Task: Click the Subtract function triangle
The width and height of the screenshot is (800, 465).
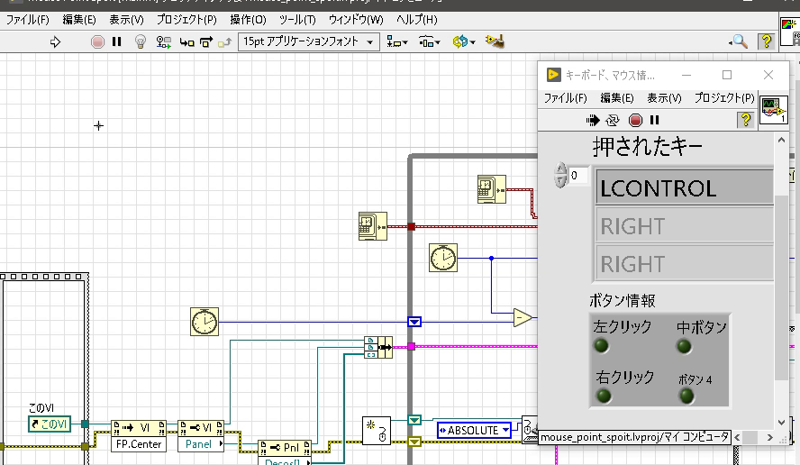Action: [522, 318]
